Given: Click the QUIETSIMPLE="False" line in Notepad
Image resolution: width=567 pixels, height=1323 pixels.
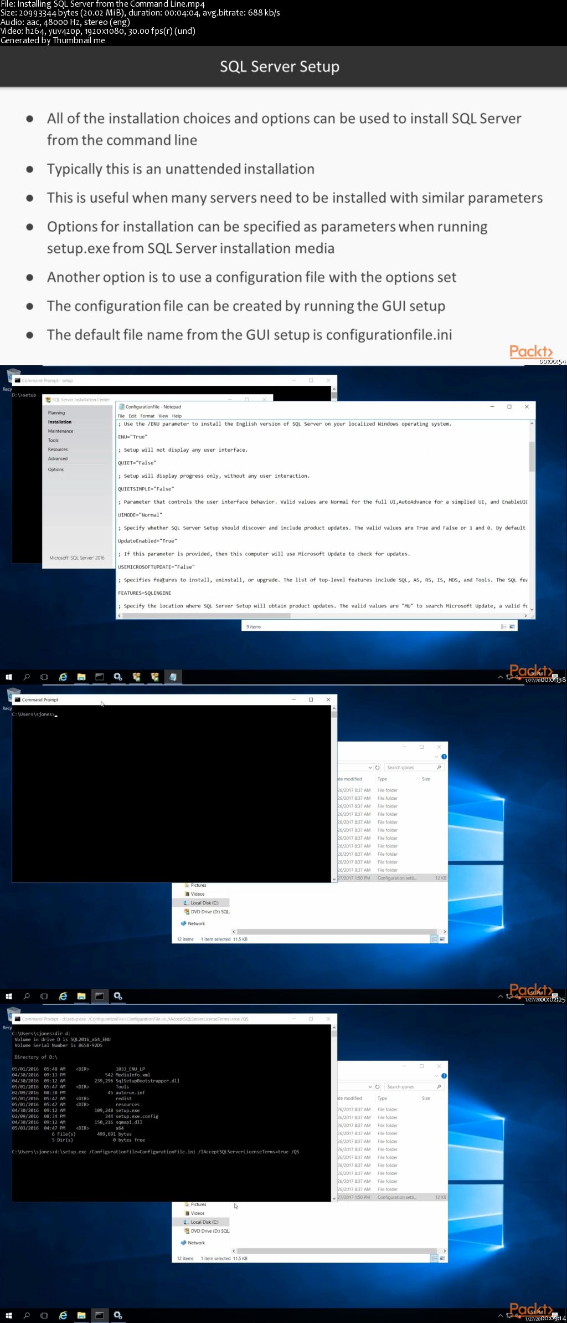Looking at the screenshot, I should pyautogui.click(x=146, y=489).
